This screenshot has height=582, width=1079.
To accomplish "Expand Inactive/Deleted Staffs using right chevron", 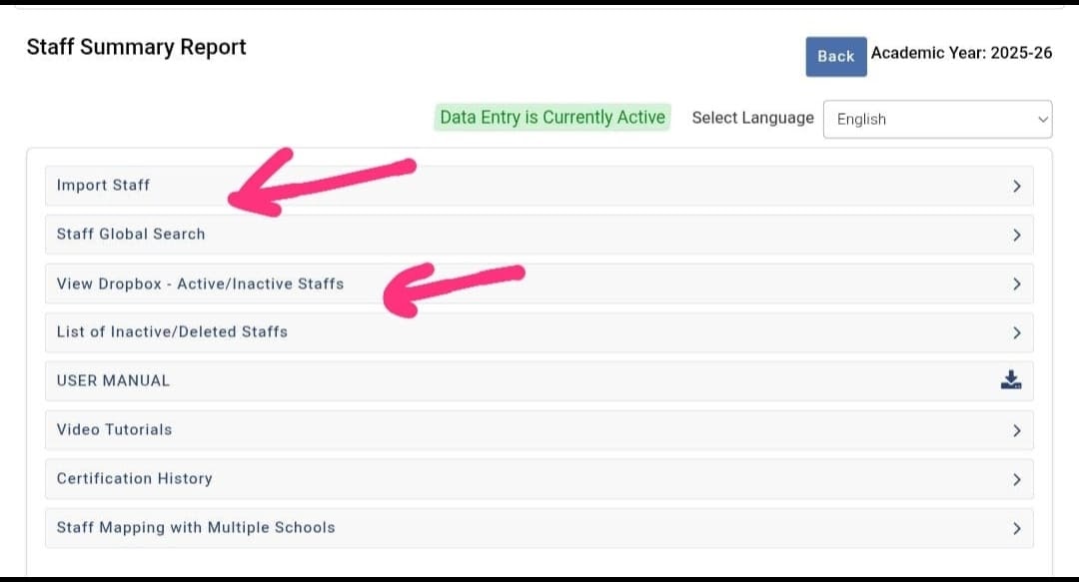I will click(x=1016, y=332).
